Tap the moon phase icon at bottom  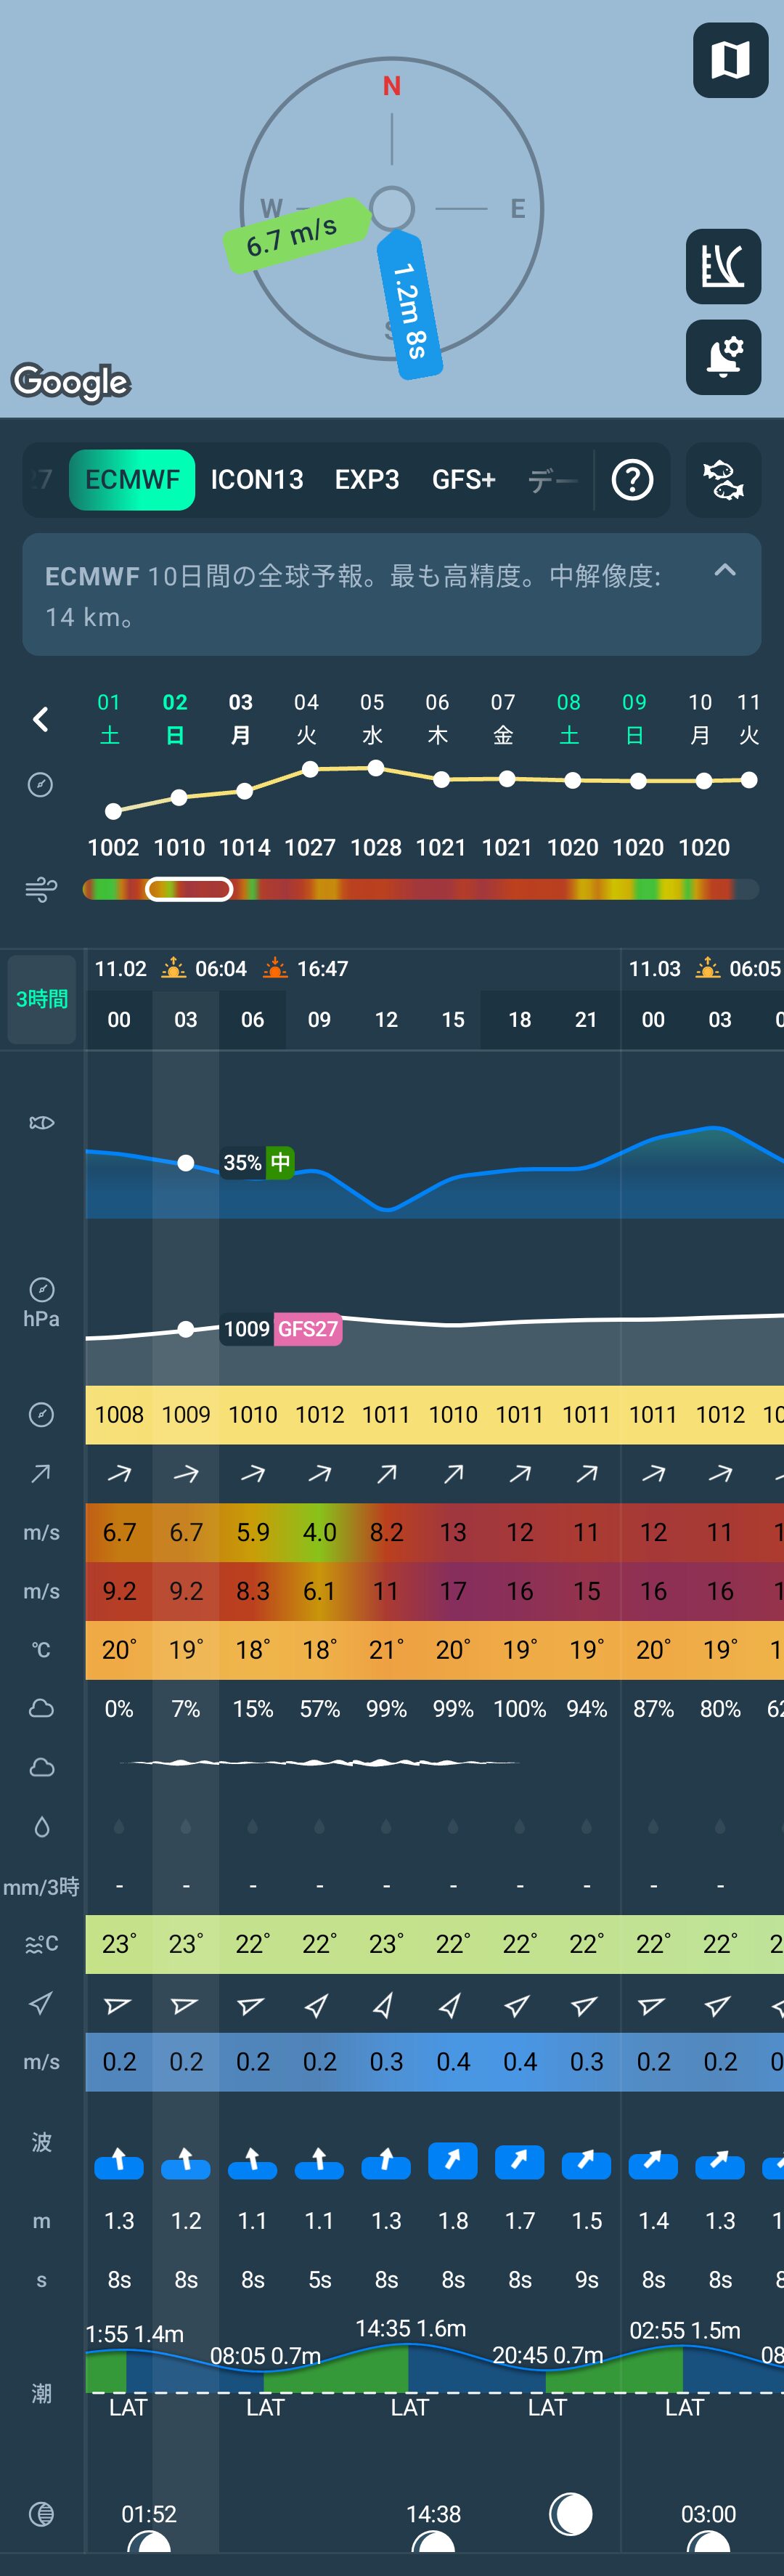pyautogui.click(x=41, y=2513)
